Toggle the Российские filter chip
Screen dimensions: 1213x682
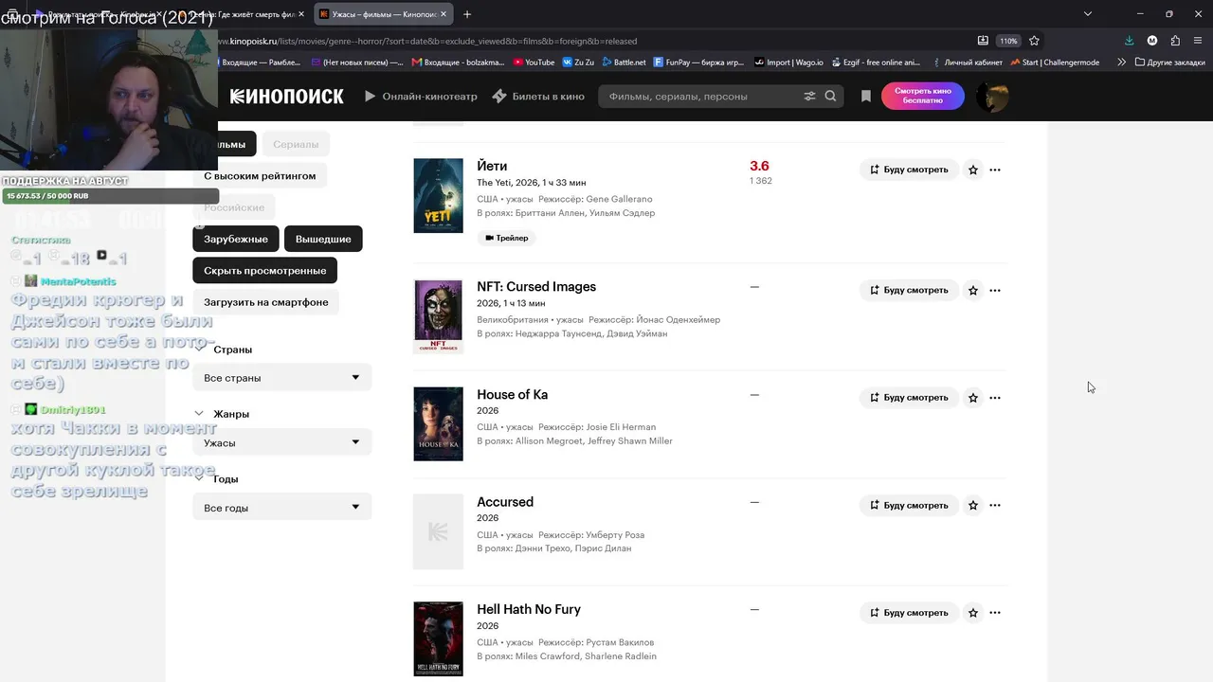pos(234,207)
